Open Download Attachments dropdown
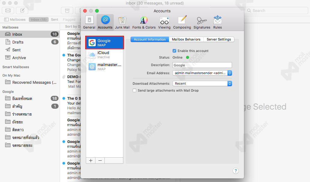Viewport: 310px width, 182px height. click(x=202, y=83)
